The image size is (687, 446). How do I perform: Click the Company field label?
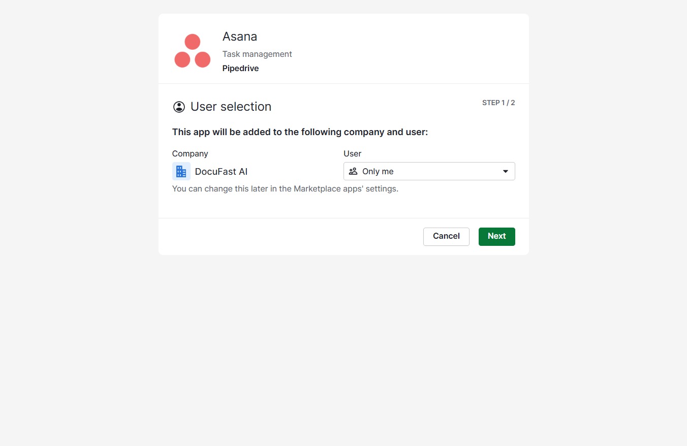[190, 153]
